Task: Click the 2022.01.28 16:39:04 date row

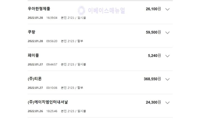Action: [x=57, y=18]
